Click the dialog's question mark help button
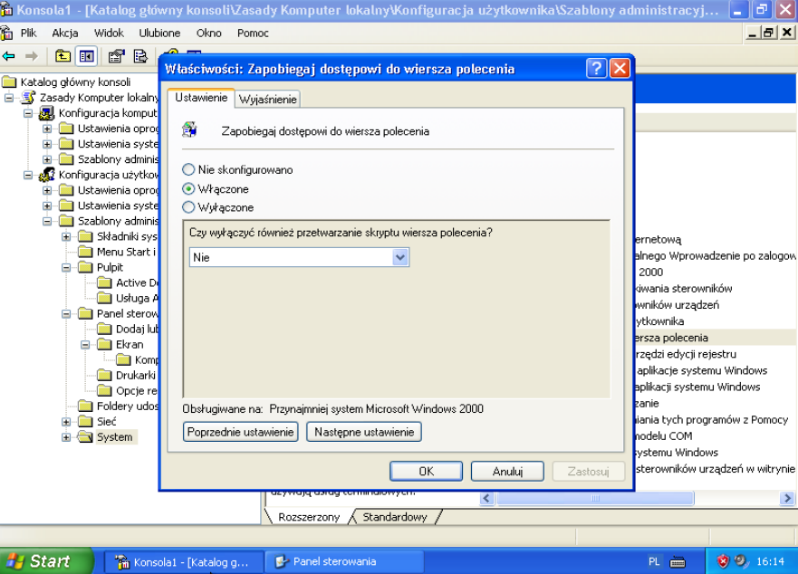798x574 pixels. point(596,69)
